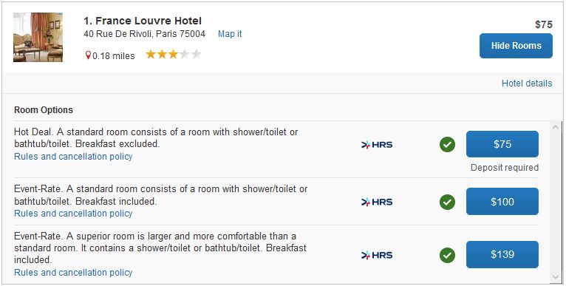
Task: Select the $100 Event-Rate standard room
Action: click(x=502, y=202)
